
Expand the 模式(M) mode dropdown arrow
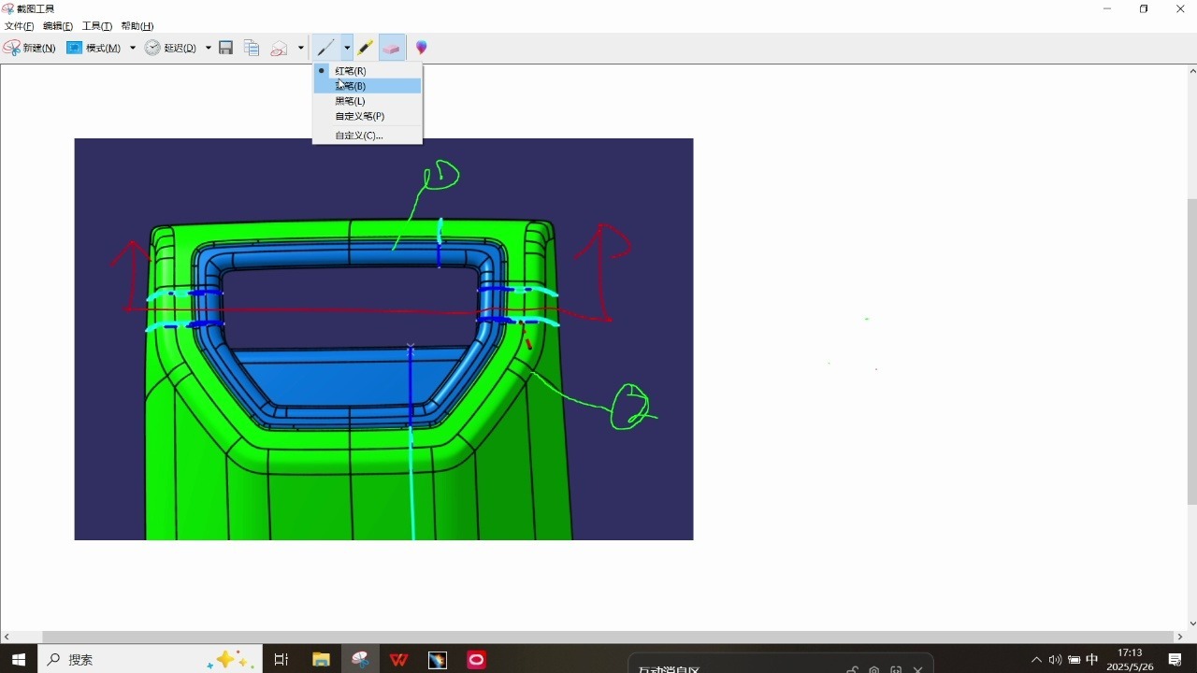[133, 48]
